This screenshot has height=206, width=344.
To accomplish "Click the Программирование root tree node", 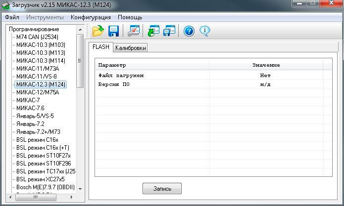I will pos(34,29).
